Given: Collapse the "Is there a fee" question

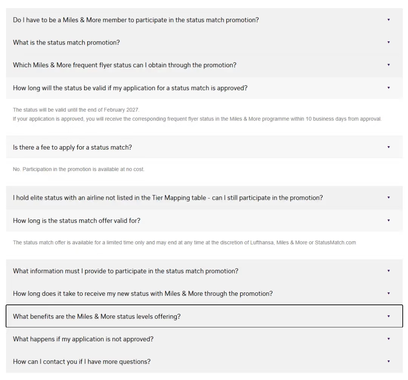Looking at the screenshot, I should click(72, 147).
